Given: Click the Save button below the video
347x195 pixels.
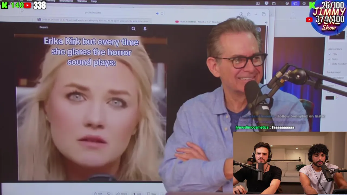Looking at the screenshot, I should click(152, 194).
